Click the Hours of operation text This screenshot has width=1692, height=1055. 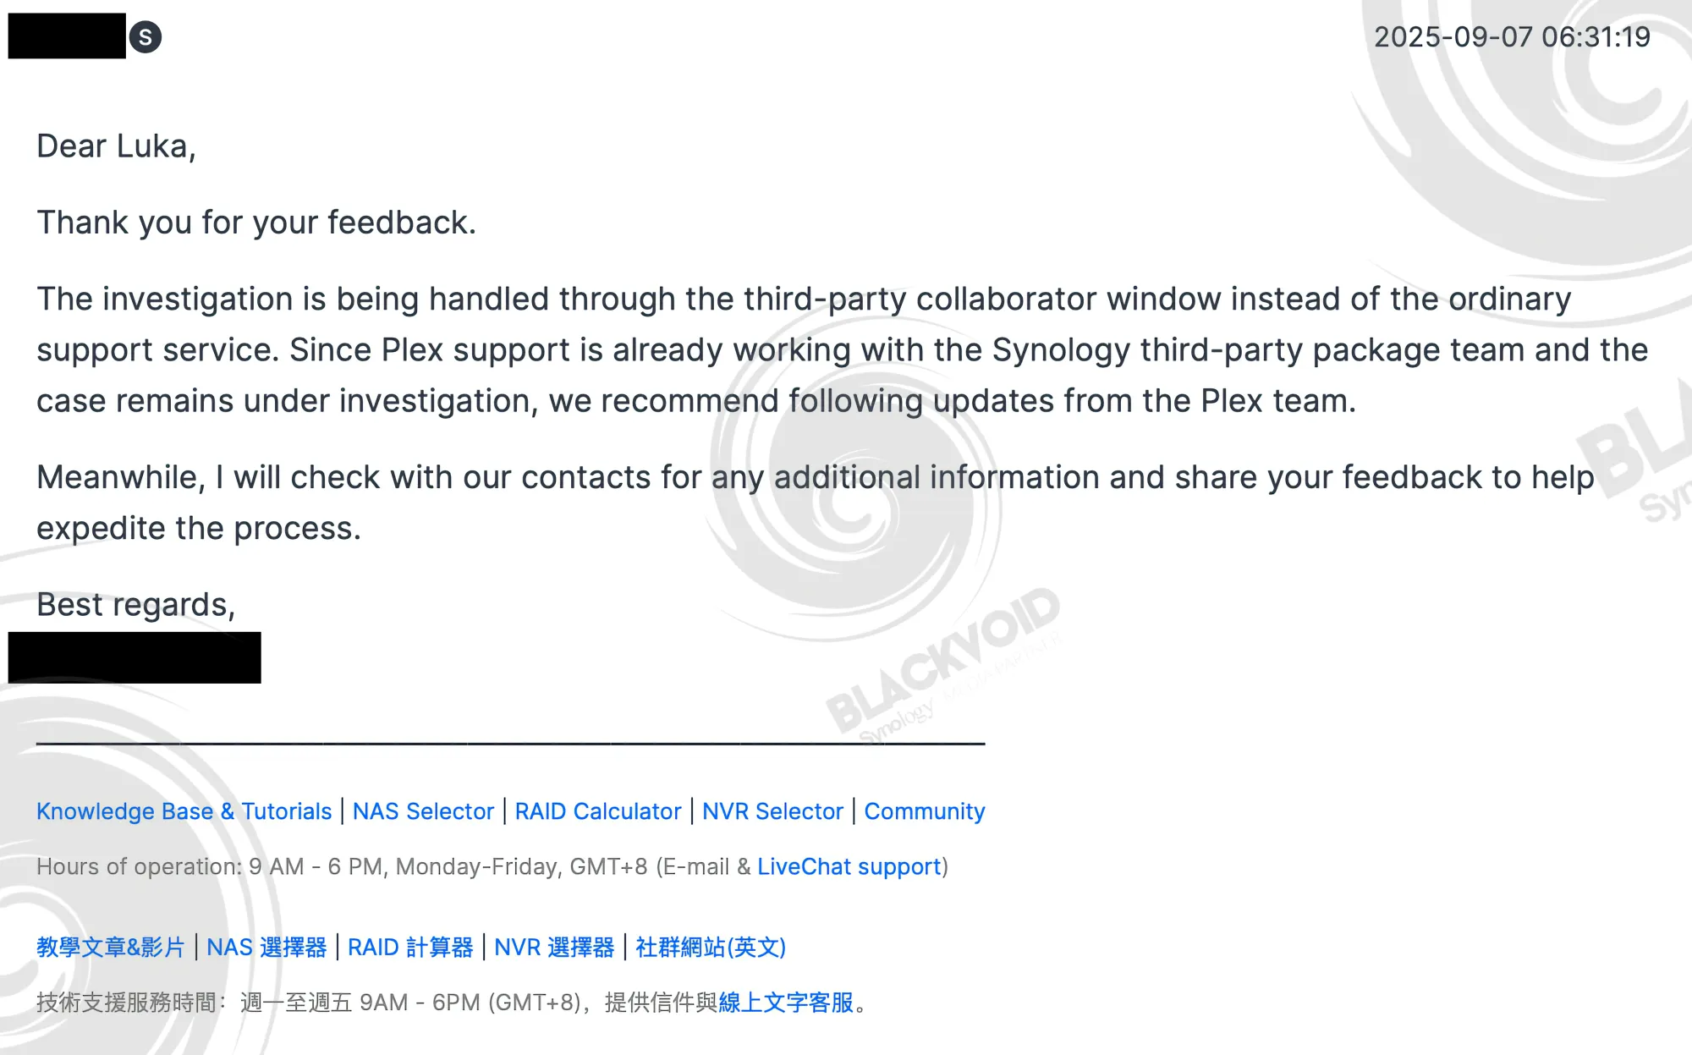click(492, 867)
